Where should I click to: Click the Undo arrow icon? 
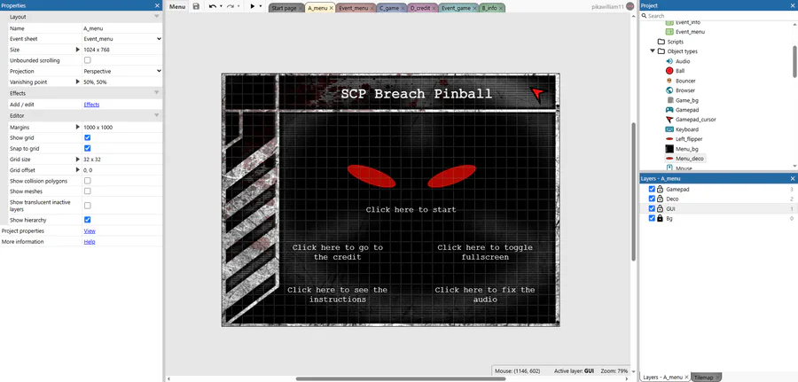[213, 6]
